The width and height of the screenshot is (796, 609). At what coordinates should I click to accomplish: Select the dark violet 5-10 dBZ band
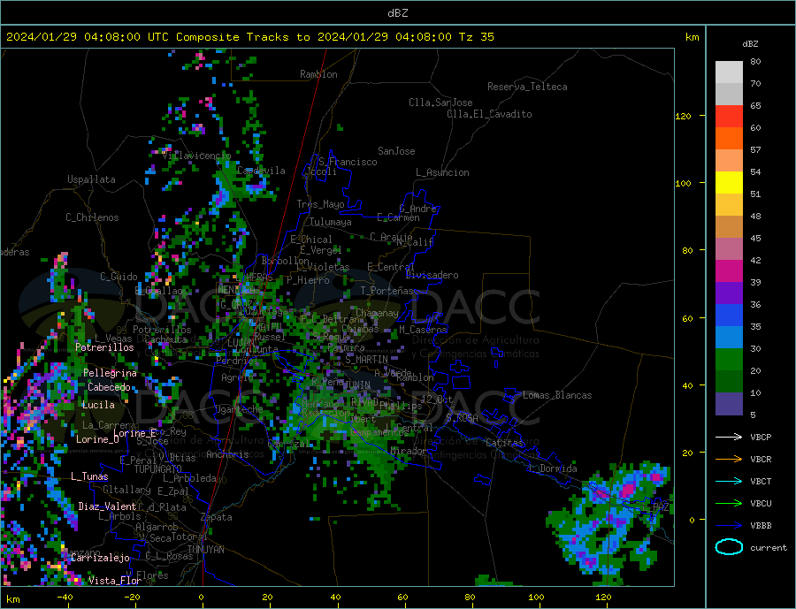coord(729,404)
